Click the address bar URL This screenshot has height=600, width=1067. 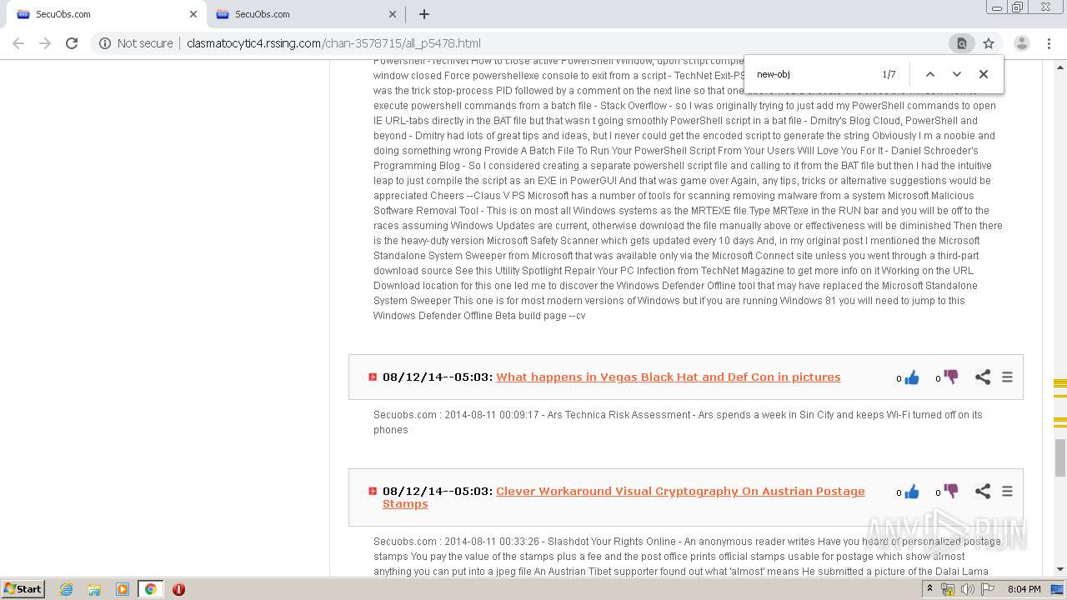pos(333,43)
